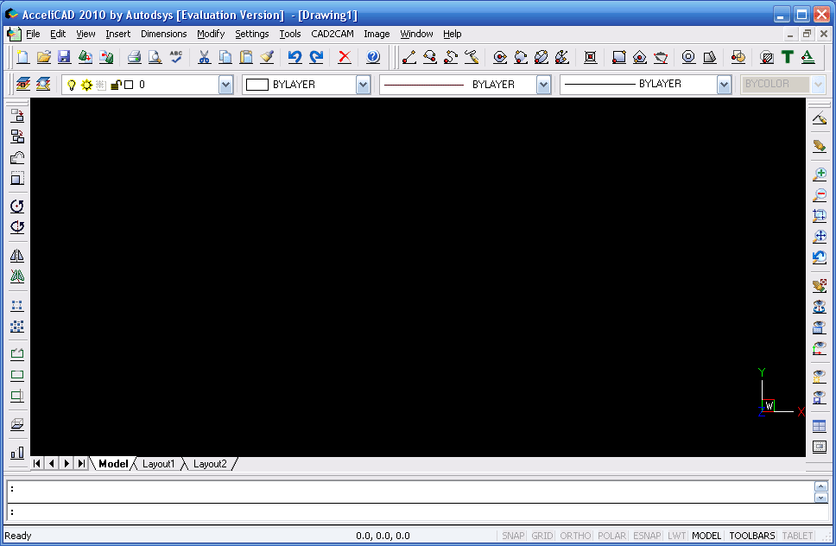Image resolution: width=836 pixels, height=546 pixels.
Task: Open the File menu
Action: [33, 34]
